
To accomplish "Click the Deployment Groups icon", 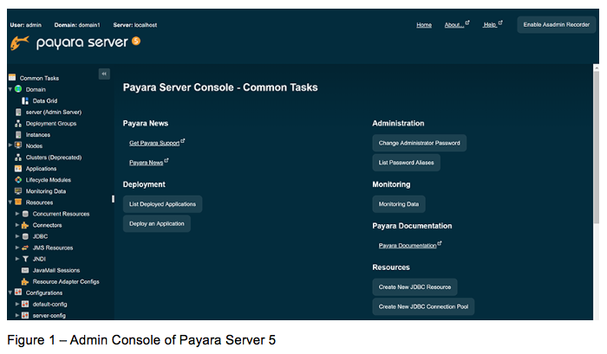I will (18, 124).
